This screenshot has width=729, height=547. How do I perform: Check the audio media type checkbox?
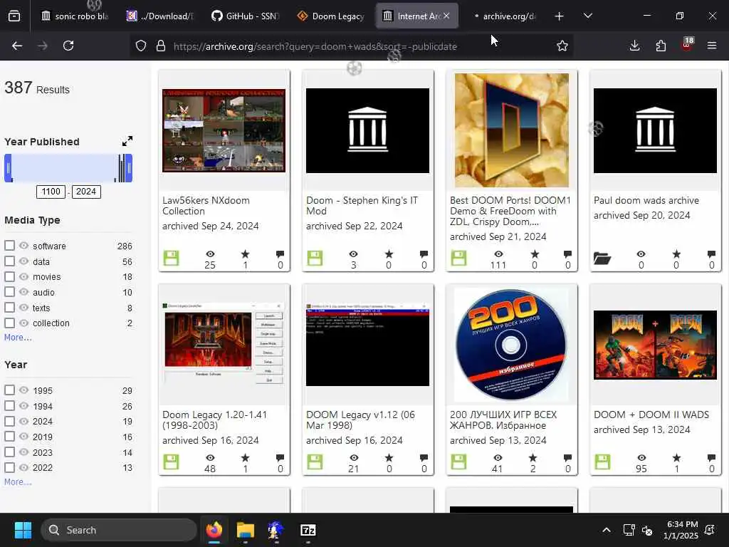tap(9, 291)
